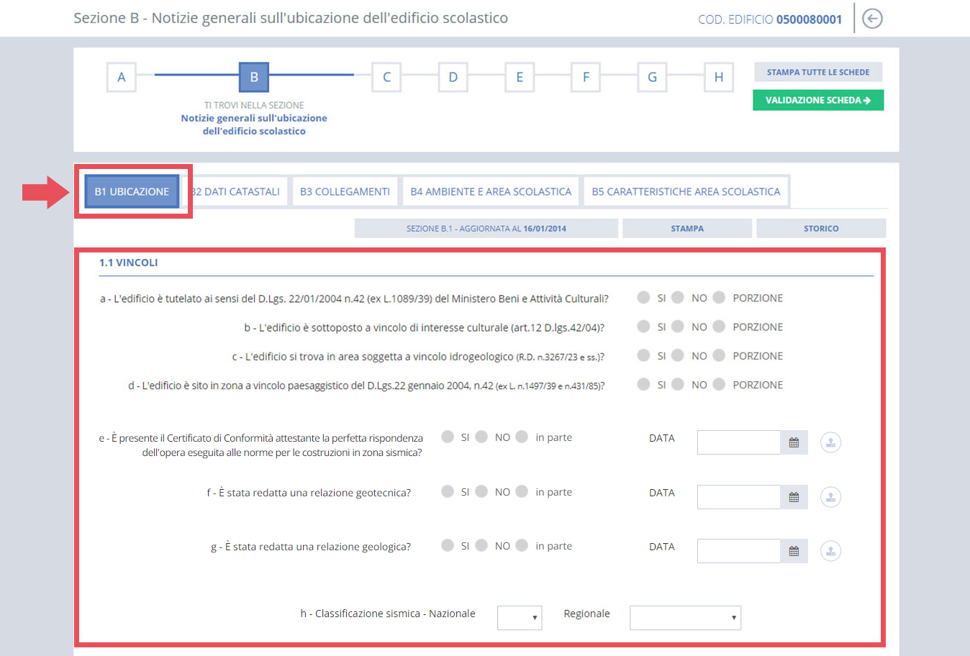Open calendar picker for relazione geotecnica date

click(794, 497)
